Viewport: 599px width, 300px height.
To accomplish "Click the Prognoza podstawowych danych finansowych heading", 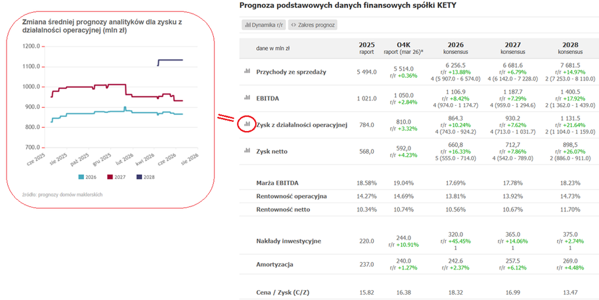I will point(348,5).
